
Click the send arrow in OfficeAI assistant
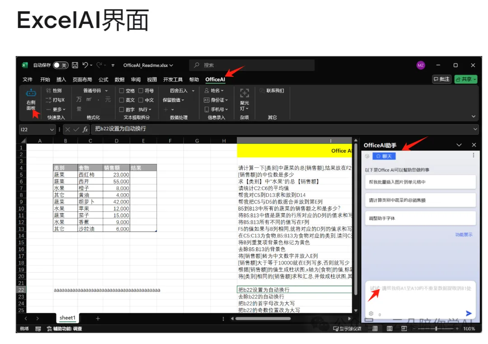coord(469,313)
